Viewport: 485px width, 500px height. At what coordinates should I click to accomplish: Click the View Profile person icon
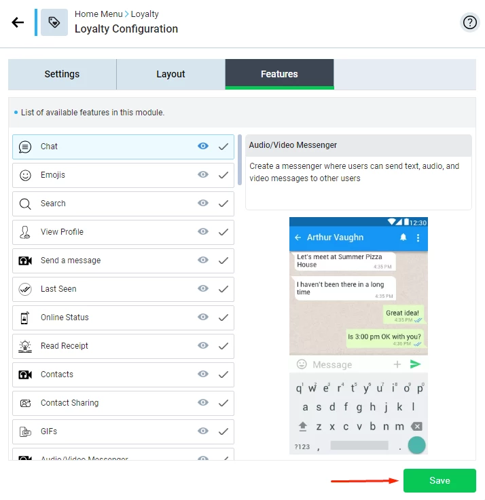click(x=25, y=232)
